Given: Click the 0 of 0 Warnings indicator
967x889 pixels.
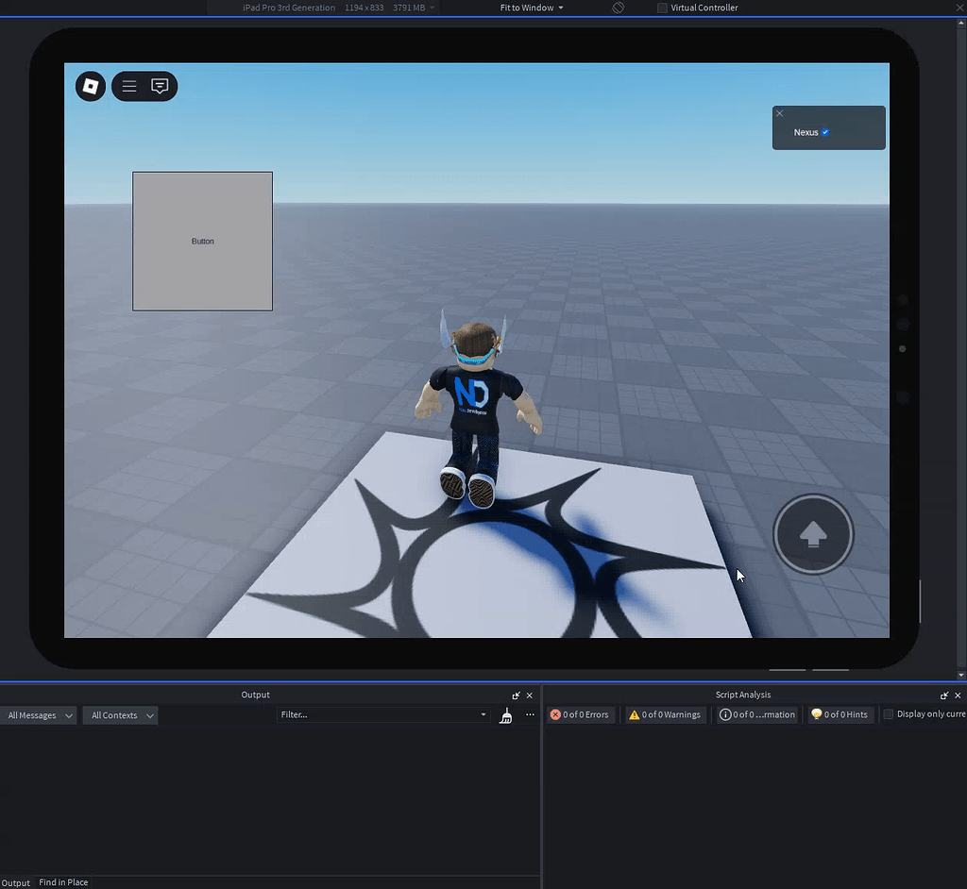Looking at the screenshot, I should 664,714.
